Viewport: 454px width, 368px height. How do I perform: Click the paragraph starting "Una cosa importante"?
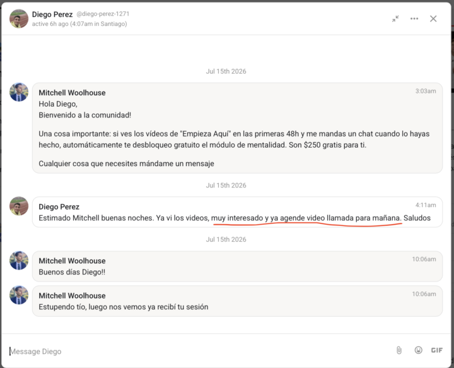(234, 139)
